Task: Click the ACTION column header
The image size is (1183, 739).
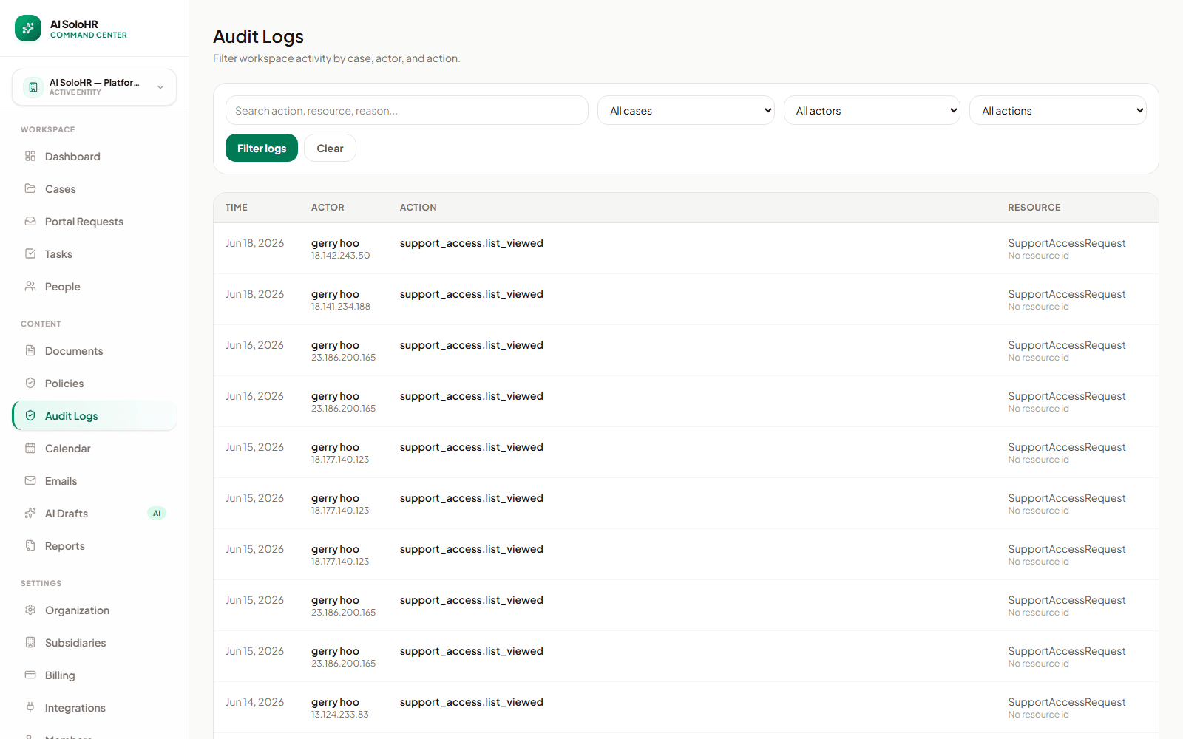Action: [x=418, y=208]
